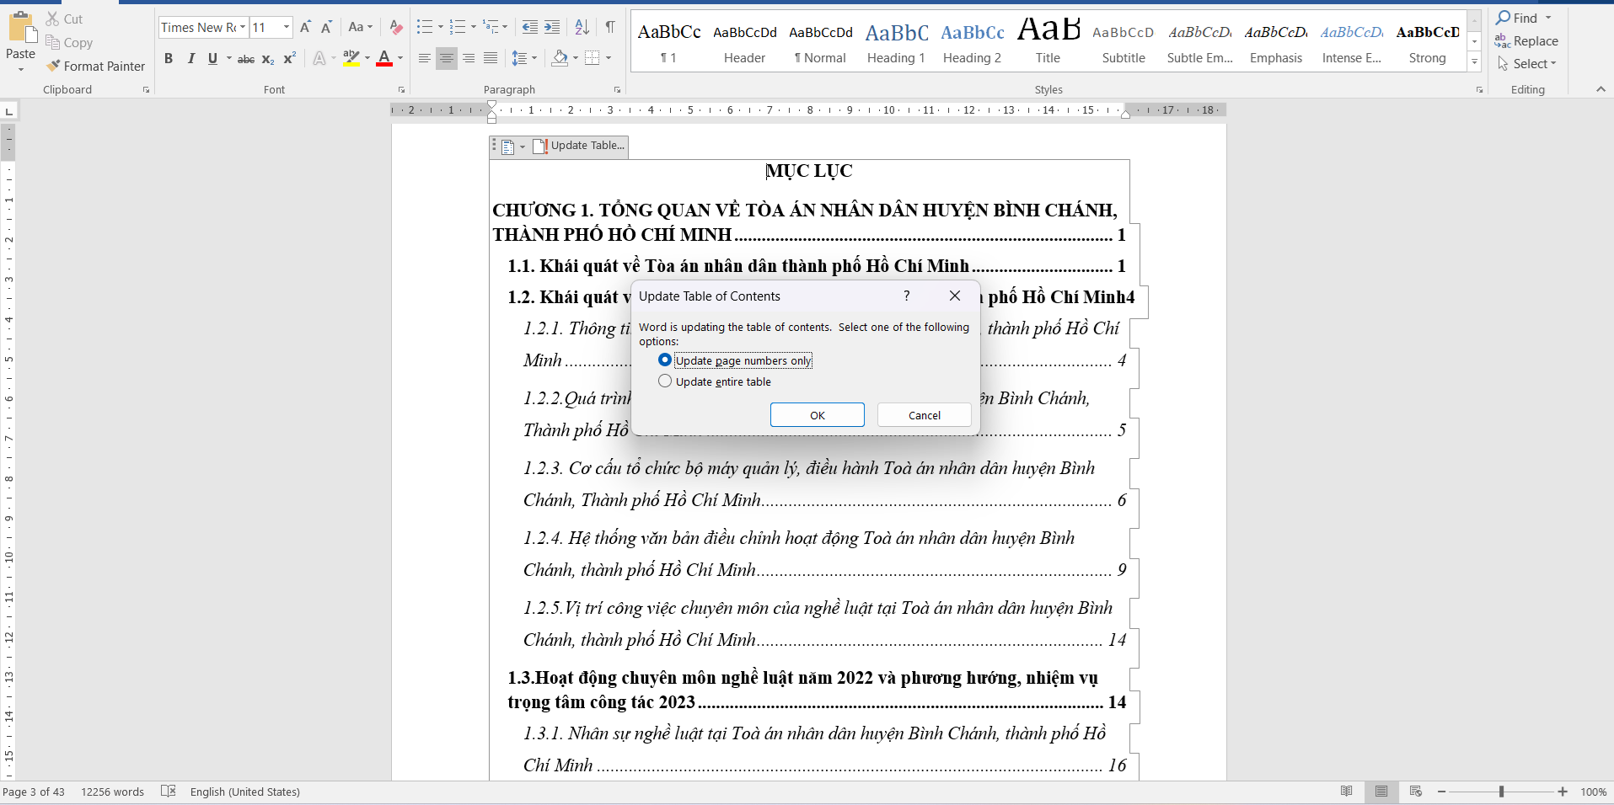Click Replace in the Editing group
Screen dimensions: 1614x805
click(1526, 40)
